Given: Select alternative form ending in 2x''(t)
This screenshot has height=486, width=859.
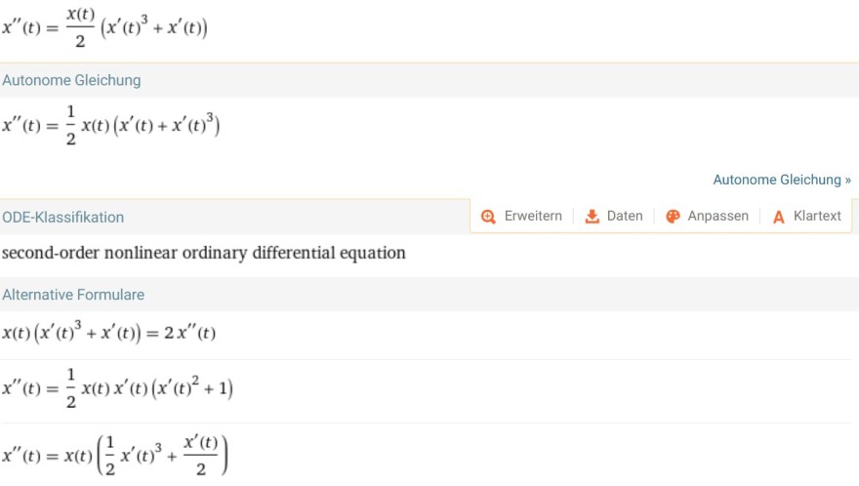Looking at the screenshot, I should coord(108,332).
